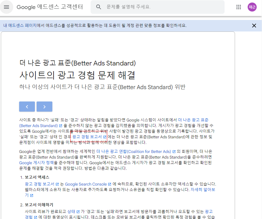The image size is (262, 219).
Task: Open Google 게시자 정책 link
Action: [x=36, y=163]
